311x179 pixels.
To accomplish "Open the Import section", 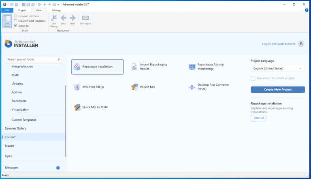I will tap(9, 146).
